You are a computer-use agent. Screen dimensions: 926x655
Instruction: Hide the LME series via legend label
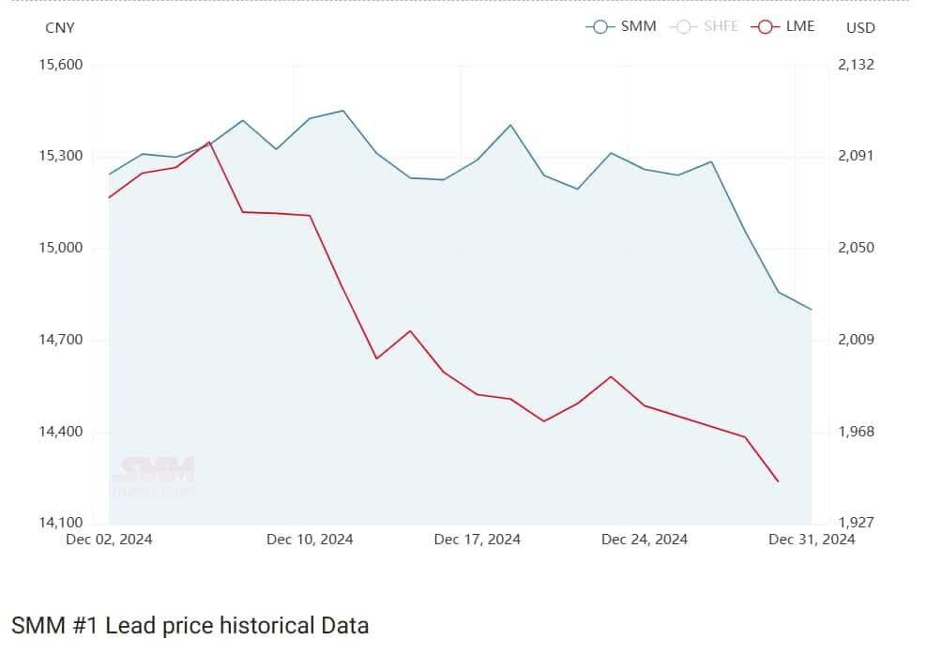pos(799,26)
